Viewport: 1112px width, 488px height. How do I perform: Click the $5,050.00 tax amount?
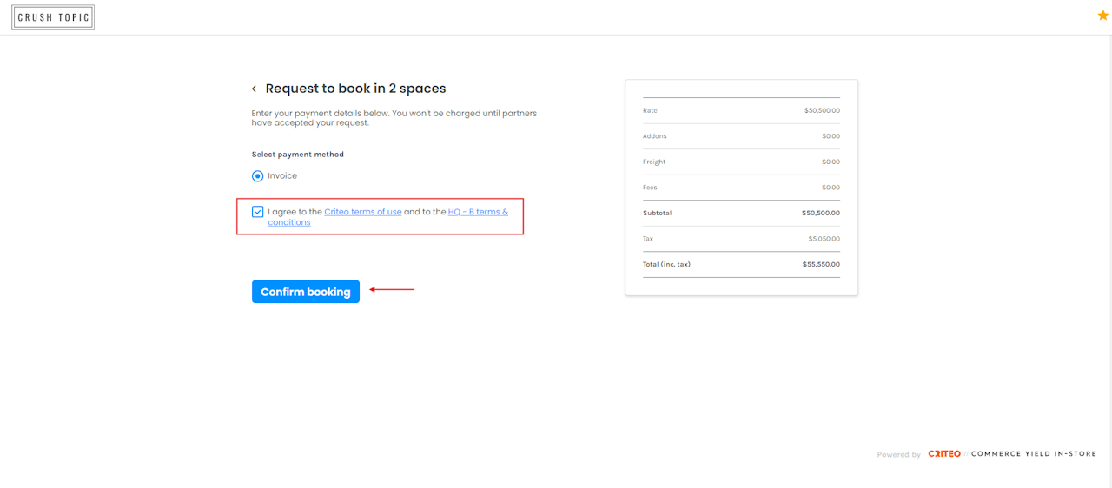coord(824,239)
